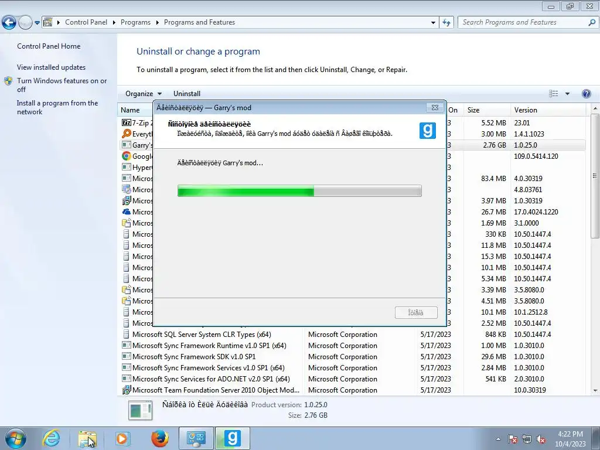
Task: Open the Organize dropdown menu
Action: point(144,94)
